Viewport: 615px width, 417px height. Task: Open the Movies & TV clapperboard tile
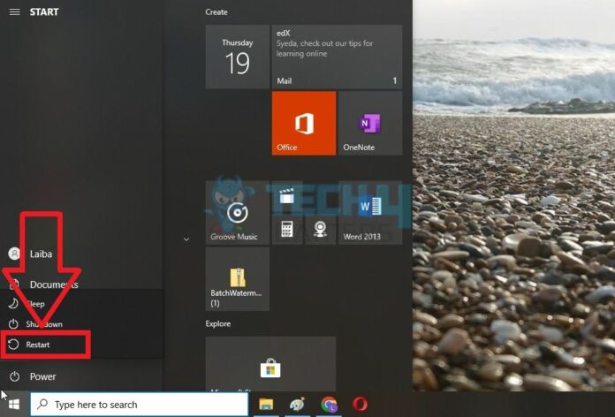point(286,198)
